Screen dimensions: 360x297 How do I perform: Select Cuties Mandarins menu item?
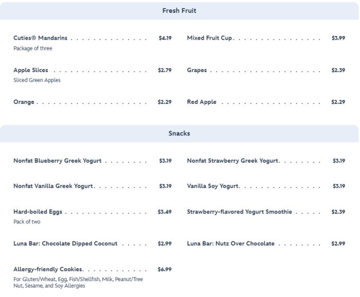(x=40, y=38)
